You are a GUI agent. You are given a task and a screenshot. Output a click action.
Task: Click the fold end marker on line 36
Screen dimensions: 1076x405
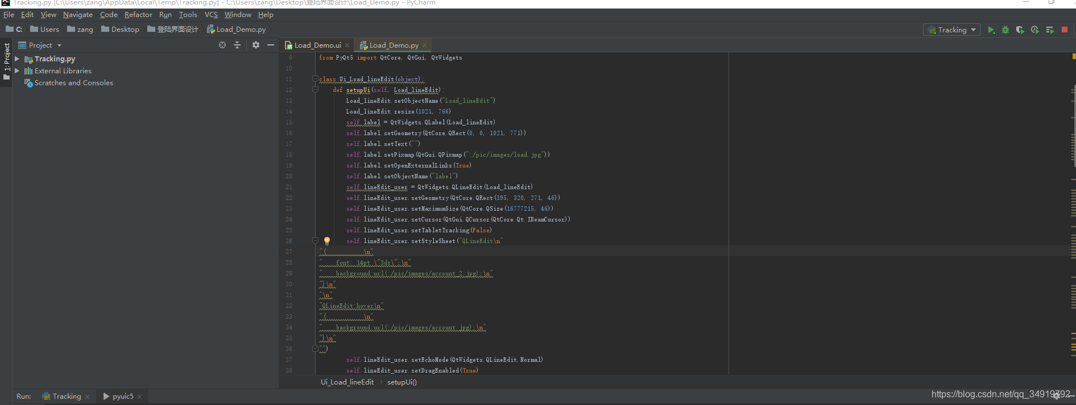click(315, 349)
